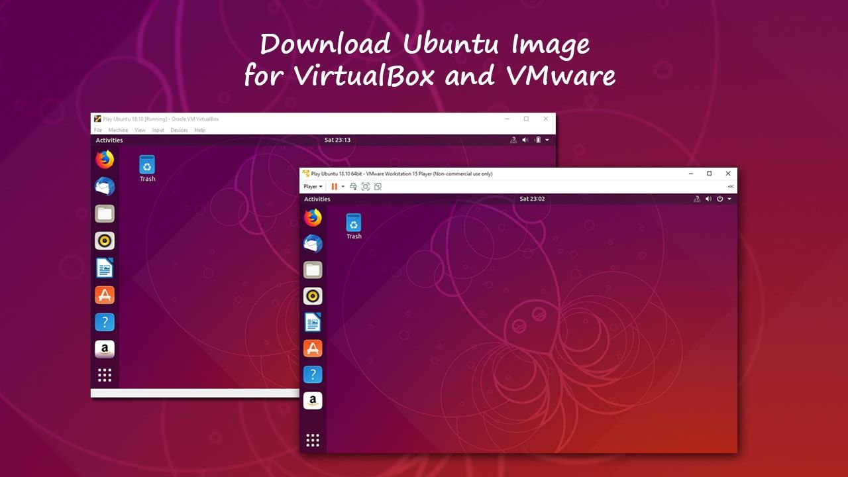Open Firefox in the VirtualBox Ubuntu dock
The width and height of the screenshot is (848, 477).
[105, 160]
